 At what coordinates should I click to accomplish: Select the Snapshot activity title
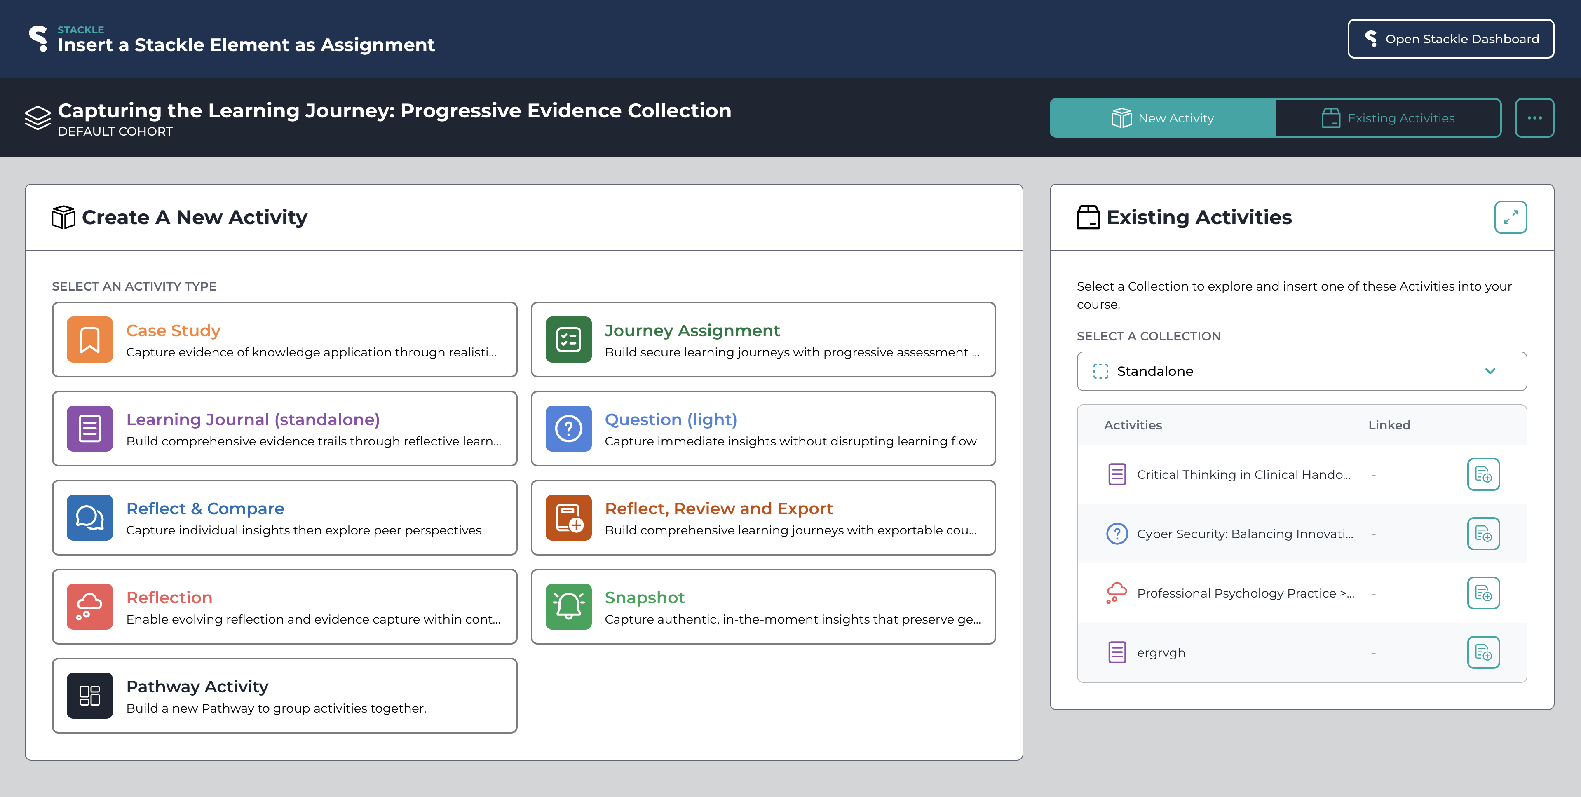pyautogui.click(x=645, y=597)
